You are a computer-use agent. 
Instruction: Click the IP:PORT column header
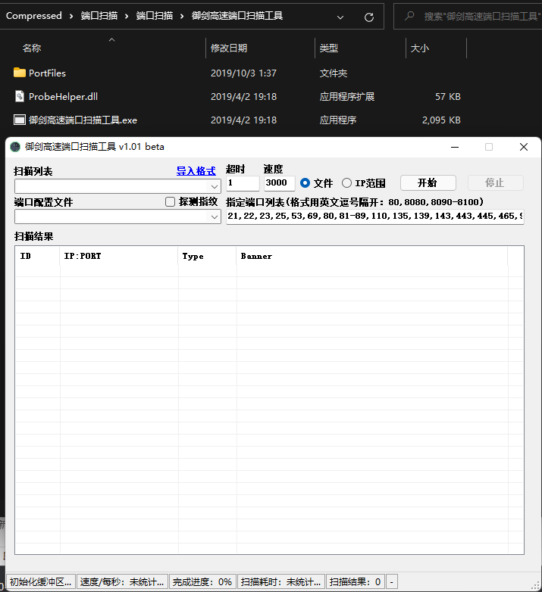119,256
